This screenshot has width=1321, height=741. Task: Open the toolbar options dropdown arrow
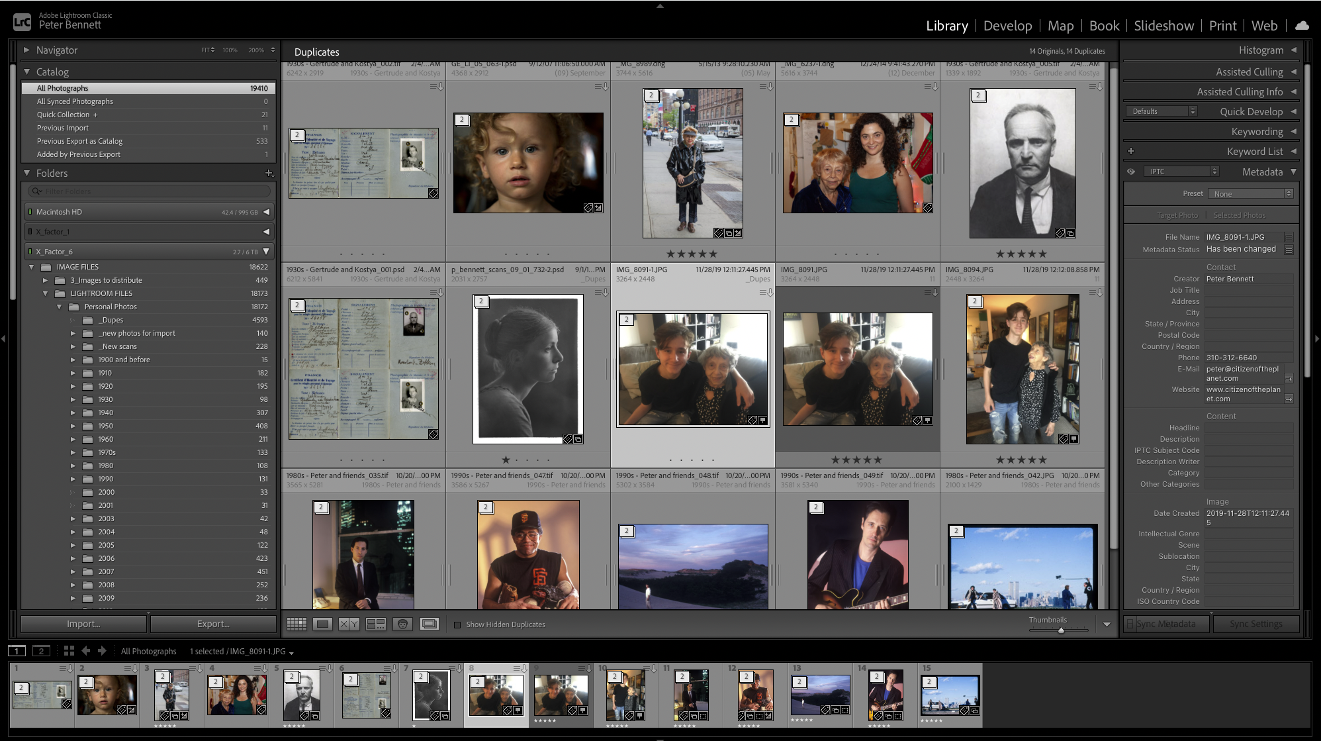(1107, 624)
